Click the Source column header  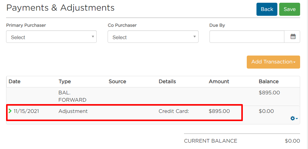[x=117, y=81]
